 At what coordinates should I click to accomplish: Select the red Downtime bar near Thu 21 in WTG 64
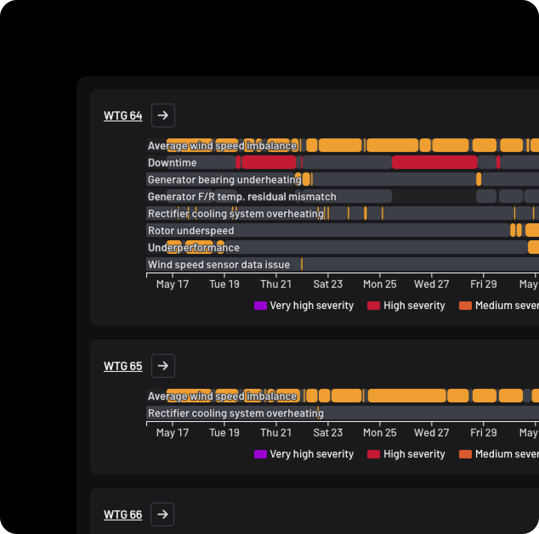click(x=269, y=162)
